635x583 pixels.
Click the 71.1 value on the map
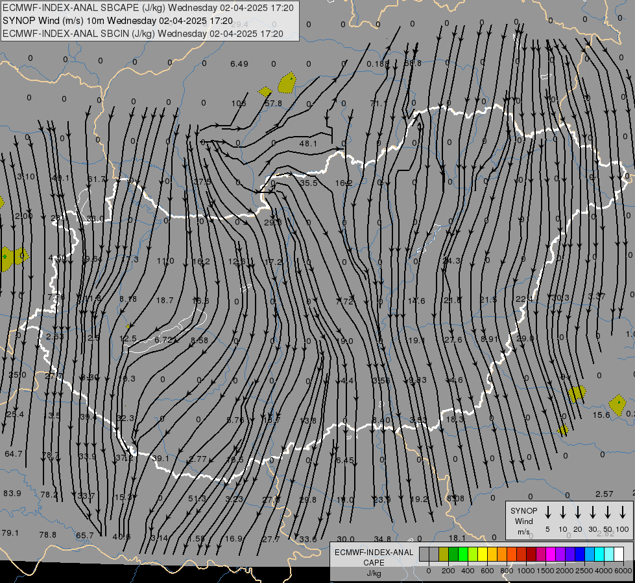[377, 104]
